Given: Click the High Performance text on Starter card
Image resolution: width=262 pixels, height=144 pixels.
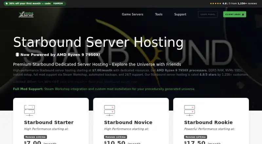Looking at the screenshot, I should (46, 129).
